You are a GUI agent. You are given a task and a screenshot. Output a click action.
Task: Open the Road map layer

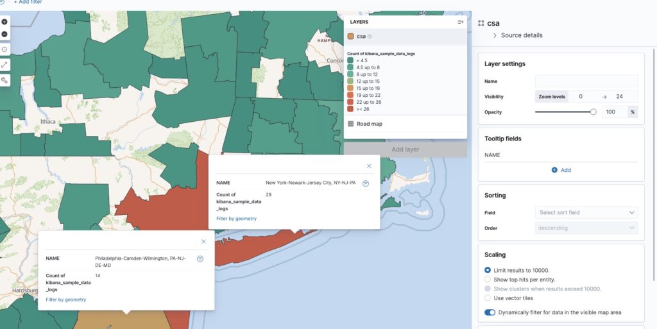[x=369, y=124]
